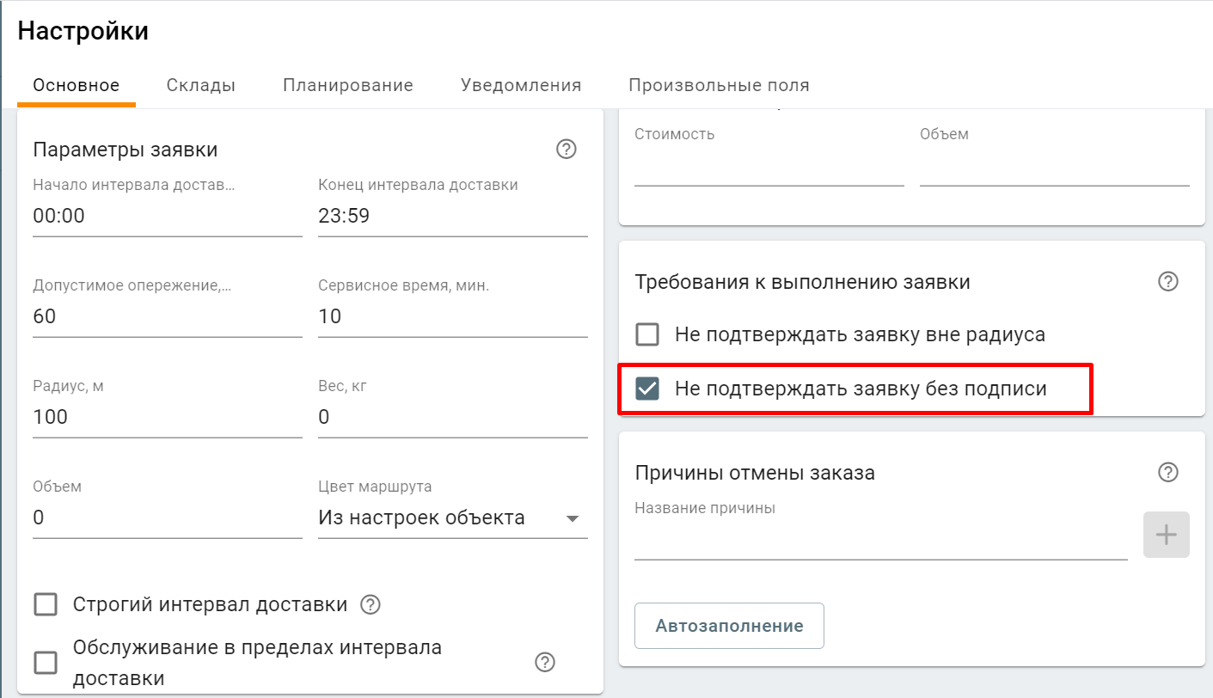
Task: Open help next to "Строгий интервал доставки"
Action: 370,604
